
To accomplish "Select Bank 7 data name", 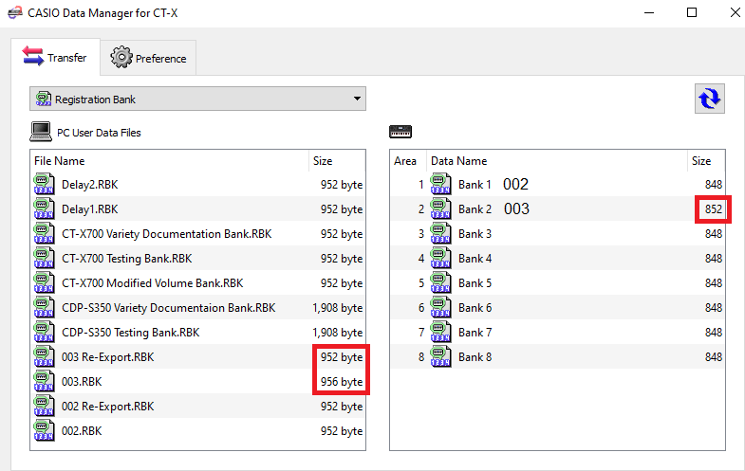I will pyautogui.click(x=475, y=333).
